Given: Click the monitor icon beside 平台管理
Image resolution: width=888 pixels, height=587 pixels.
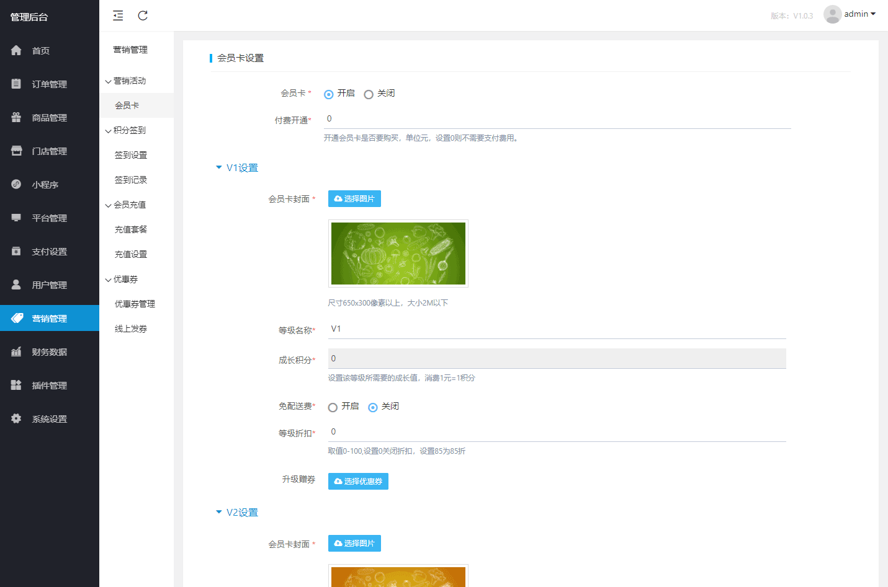Looking at the screenshot, I should pyautogui.click(x=16, y=218).
